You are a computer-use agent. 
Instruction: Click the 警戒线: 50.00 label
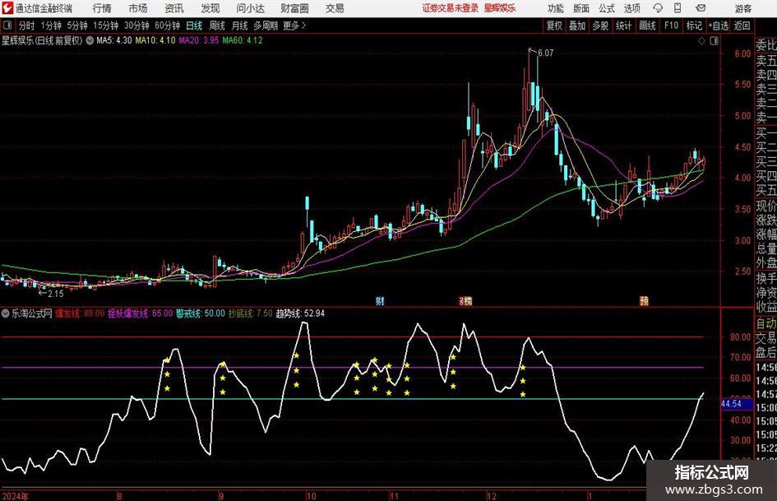pos(200,313)
